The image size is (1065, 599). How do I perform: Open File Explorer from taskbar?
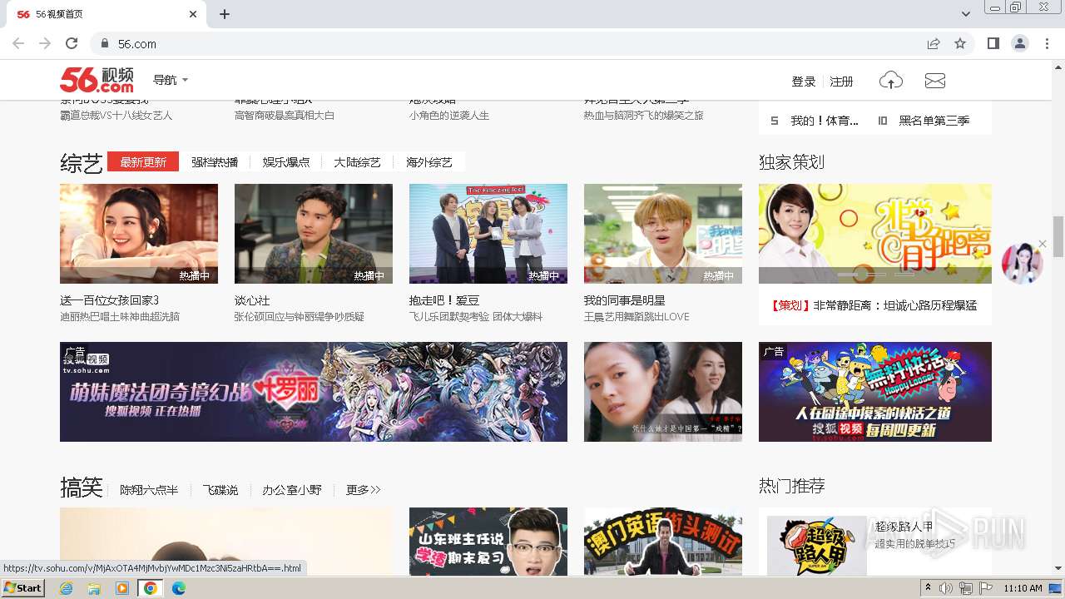(x=94, y=588)
